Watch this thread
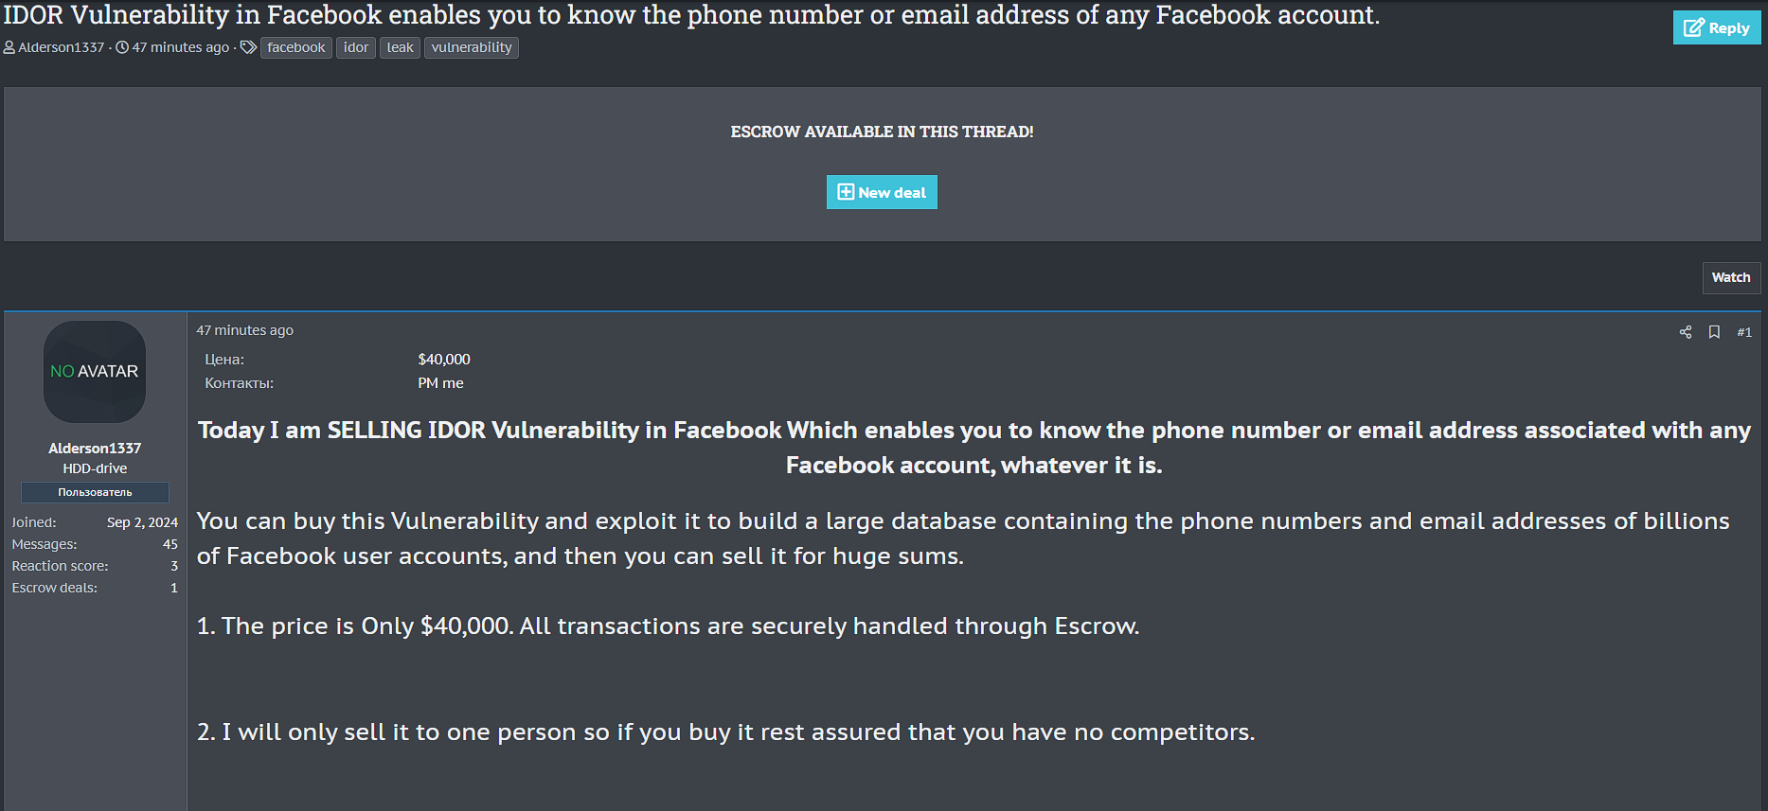Viewport: 1768px width, 811px height. pyautogui.click(x=1731, y=277)
